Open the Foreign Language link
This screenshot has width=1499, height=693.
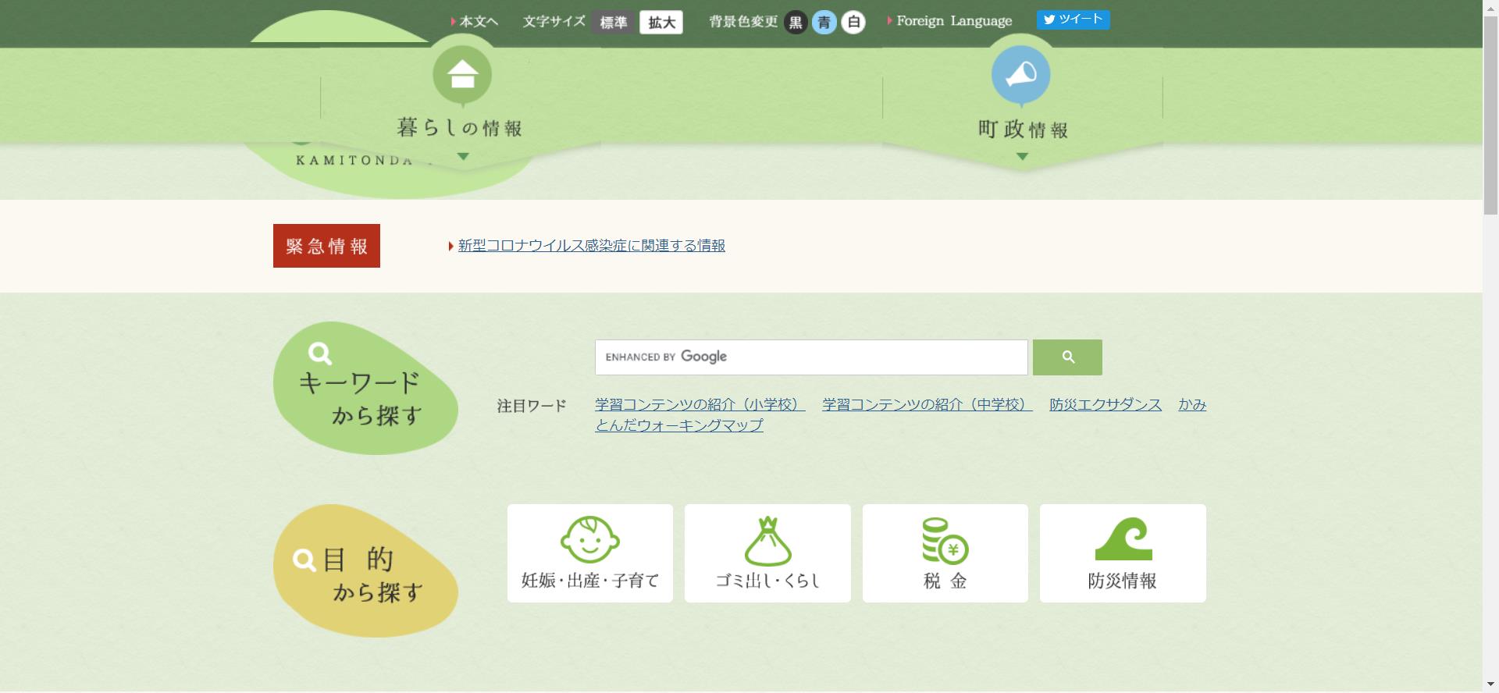[953, 21]
